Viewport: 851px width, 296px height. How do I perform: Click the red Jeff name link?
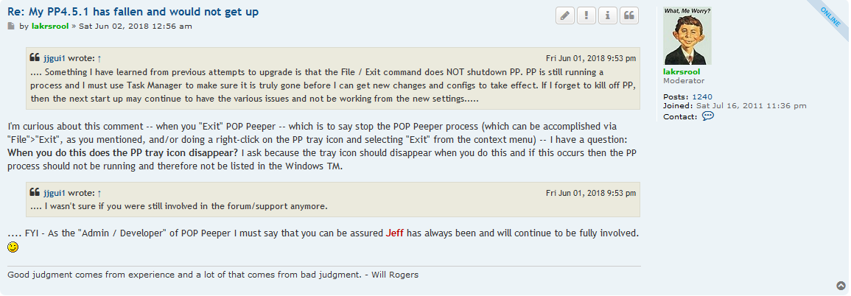point(395,233)
